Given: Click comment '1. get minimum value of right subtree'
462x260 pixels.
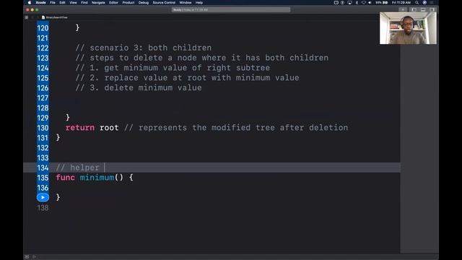Looking at the screenshot, I should click(x=173, y=68).
